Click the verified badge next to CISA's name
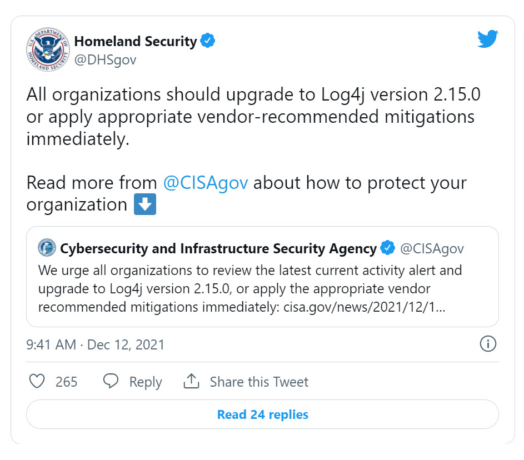524x460 pixels. click(x=387, y=248)
